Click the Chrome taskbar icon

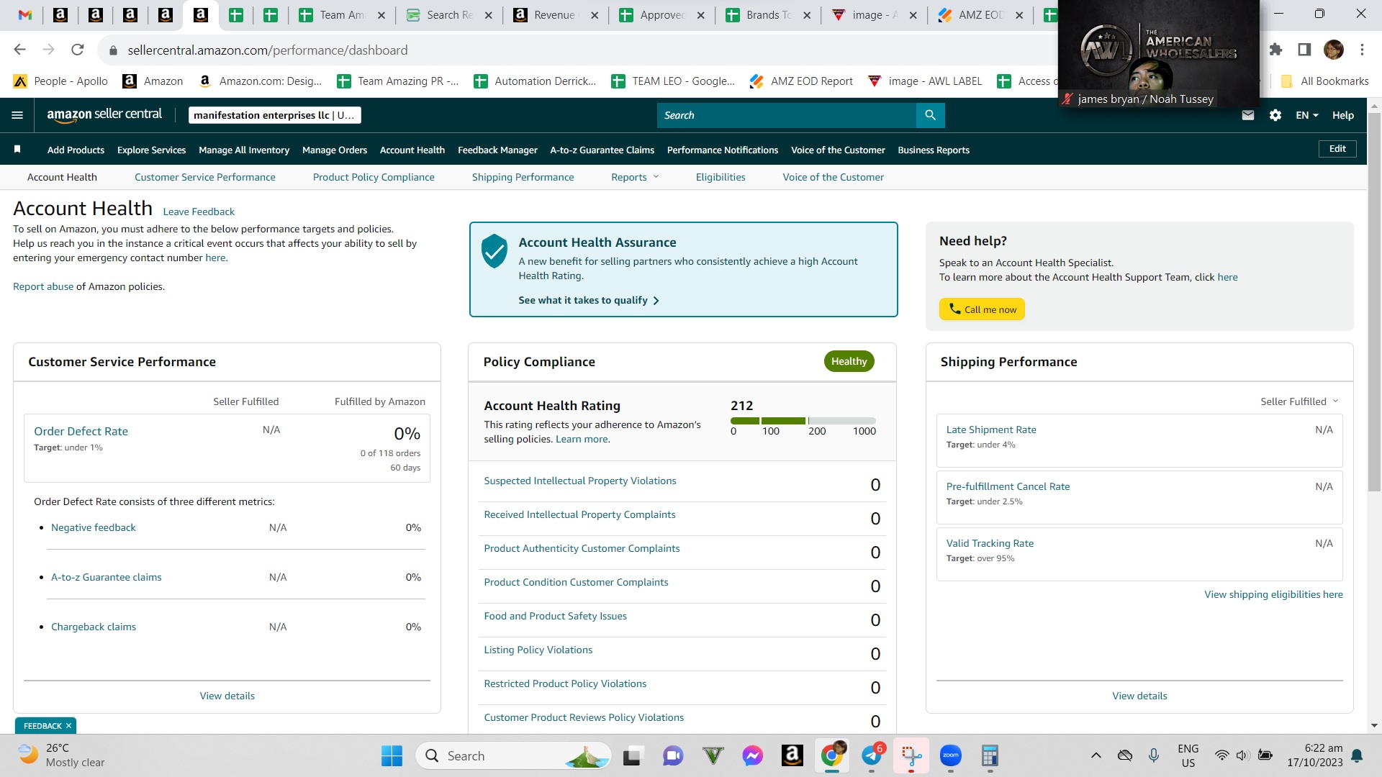point(832,755)
